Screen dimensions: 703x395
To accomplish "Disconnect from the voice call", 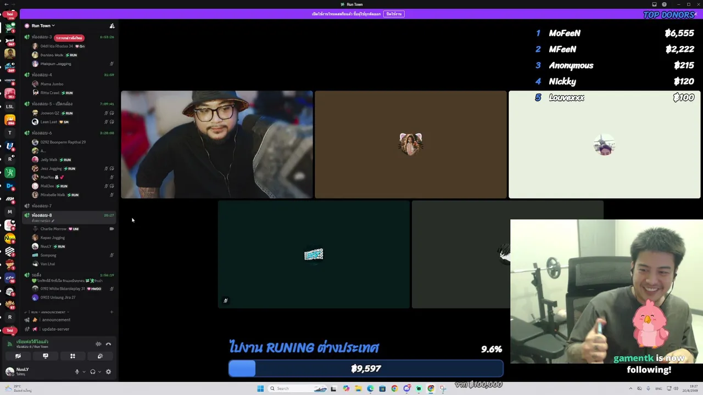I will pos(108,344).
